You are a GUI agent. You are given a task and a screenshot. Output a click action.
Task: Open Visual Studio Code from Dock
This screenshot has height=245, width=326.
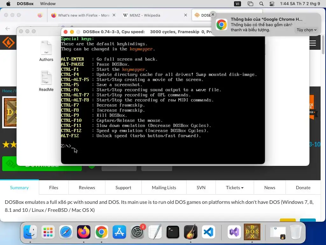point(208,232)
